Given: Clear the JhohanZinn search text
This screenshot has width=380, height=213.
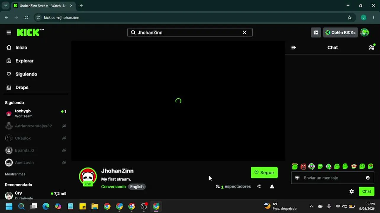Looking at the screenshot, I should (244, 33).
